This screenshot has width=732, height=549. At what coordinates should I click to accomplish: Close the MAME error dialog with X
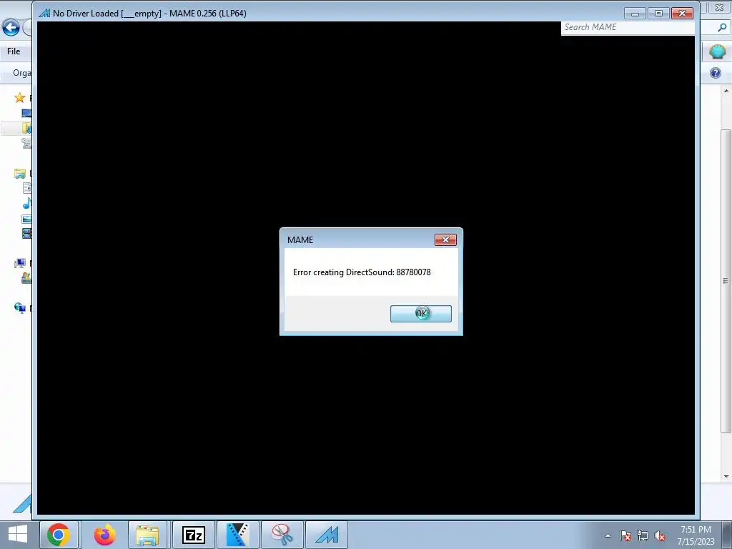point(445,239)
